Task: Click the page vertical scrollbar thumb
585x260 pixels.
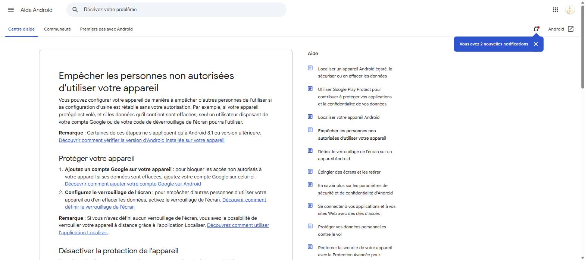Action: click(582, 47)
